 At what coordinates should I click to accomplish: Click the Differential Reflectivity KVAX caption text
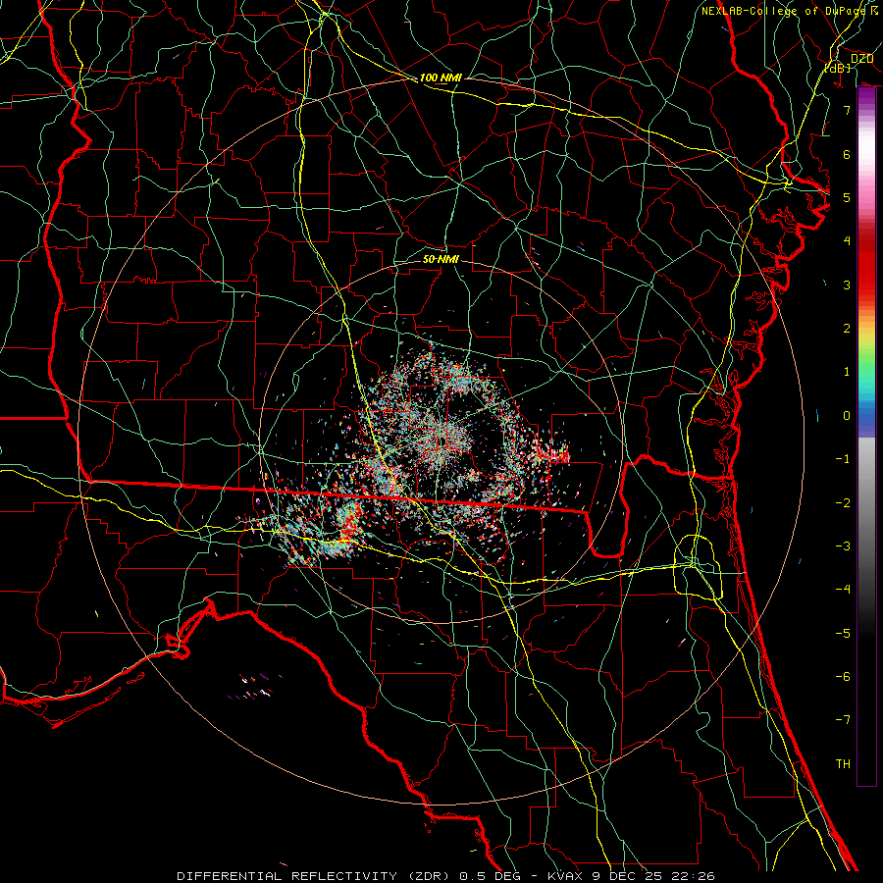pyautogui.click(x=445, y=876)
